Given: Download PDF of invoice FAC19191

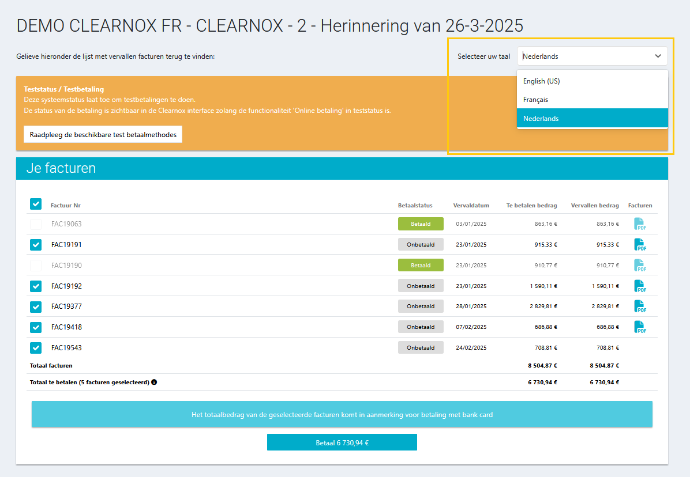Looking at the screenshot, I should (640, 245).
